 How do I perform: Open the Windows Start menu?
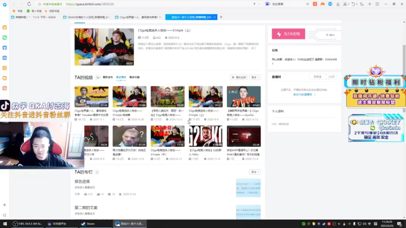(5, 224)
